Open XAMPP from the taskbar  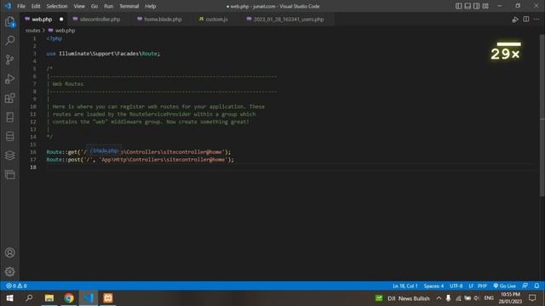tap(108, 298)
